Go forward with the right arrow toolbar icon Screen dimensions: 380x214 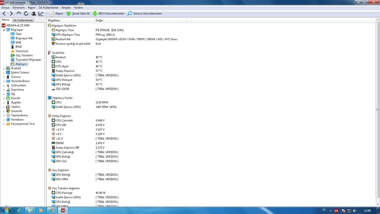point(11,14)
